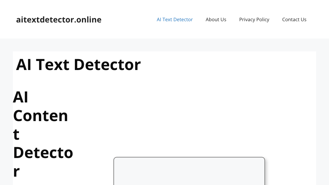Click the aitextdetector.online site logo
Image resolution: width=329 pixels, height=185 pixels.
click(x=59, y=20)
